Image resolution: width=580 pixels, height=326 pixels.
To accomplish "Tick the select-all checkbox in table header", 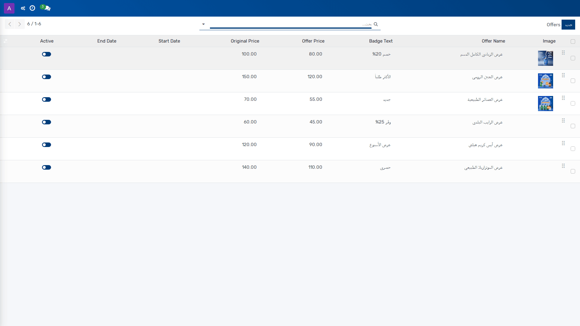I will coord(573,42).
